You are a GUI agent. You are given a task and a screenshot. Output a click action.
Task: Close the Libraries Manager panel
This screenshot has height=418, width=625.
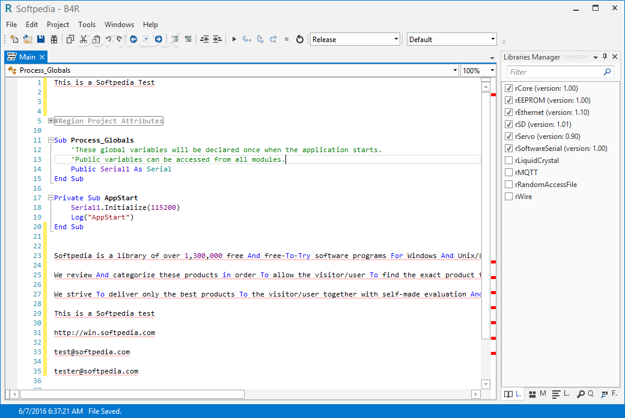(x=615, y=57)
